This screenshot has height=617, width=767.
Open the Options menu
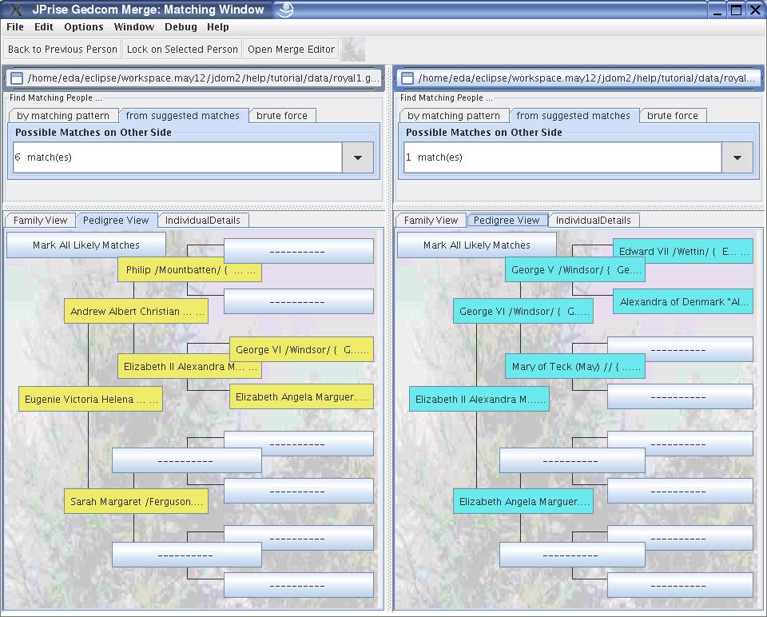pyautogui.click(x=84, y=26)
